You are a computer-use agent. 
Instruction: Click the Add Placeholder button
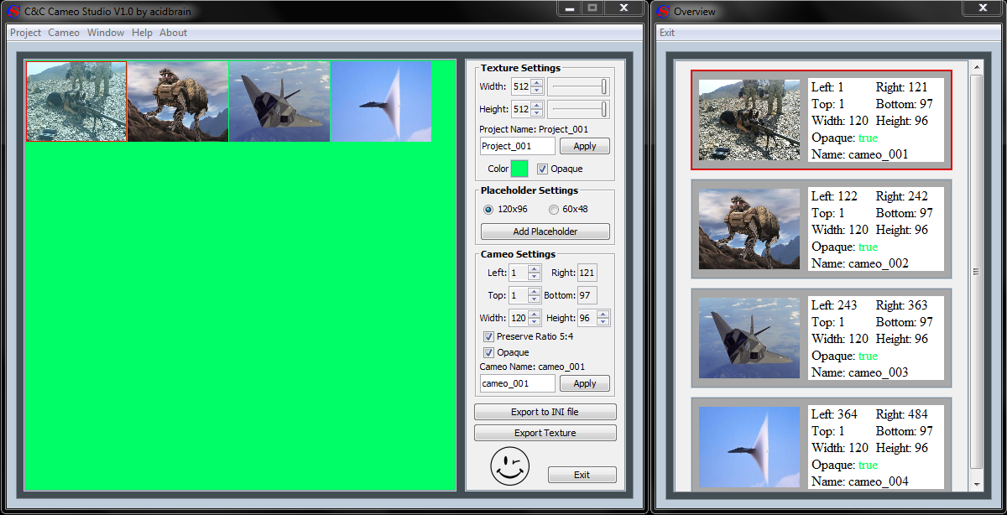coord(545,231)
